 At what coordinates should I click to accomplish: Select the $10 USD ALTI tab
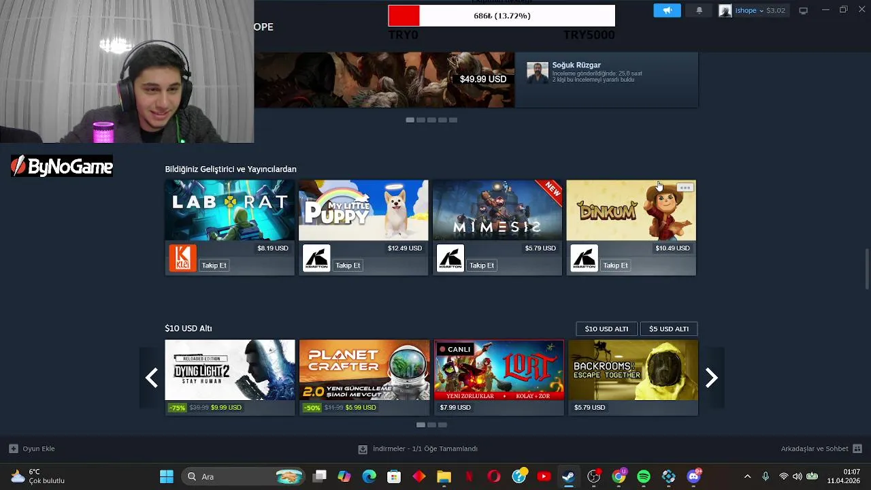click(606, 329)
